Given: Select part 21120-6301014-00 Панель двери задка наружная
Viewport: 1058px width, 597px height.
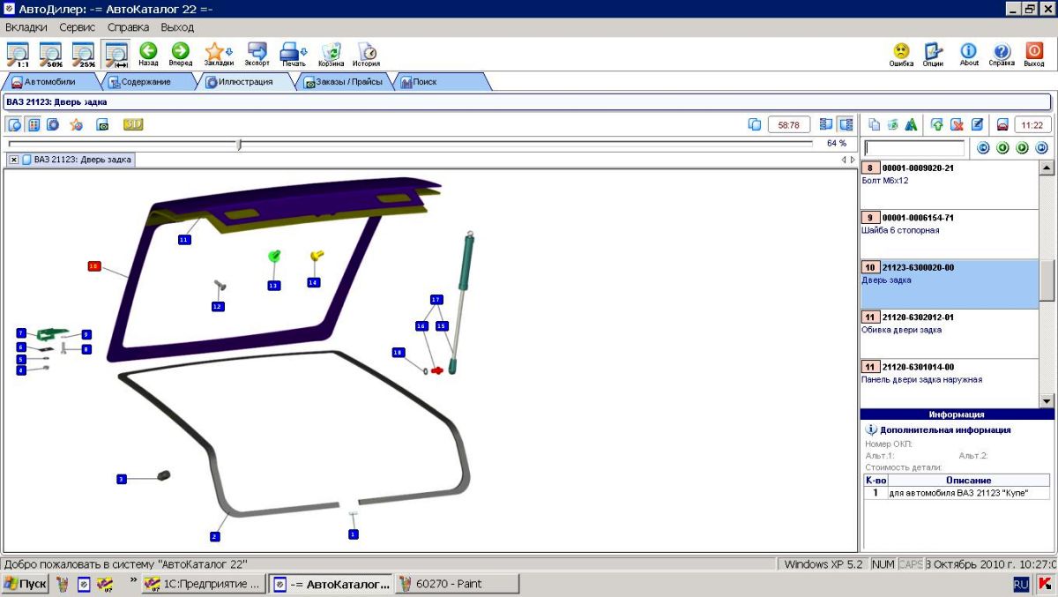Looking at the screenshot, I should (x=950, y=383).
